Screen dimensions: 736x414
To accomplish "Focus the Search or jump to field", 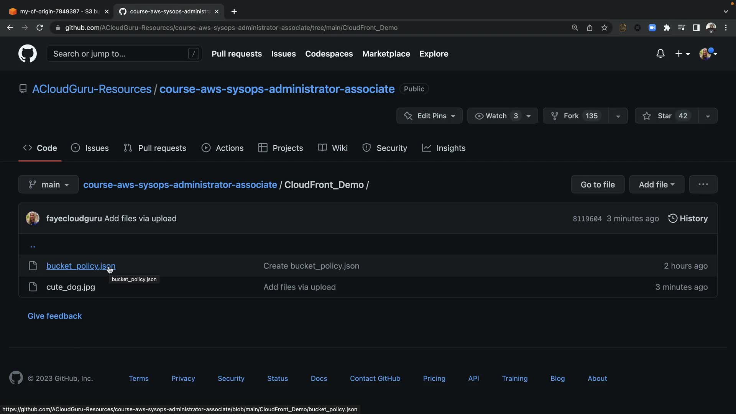I will [120, 54].
